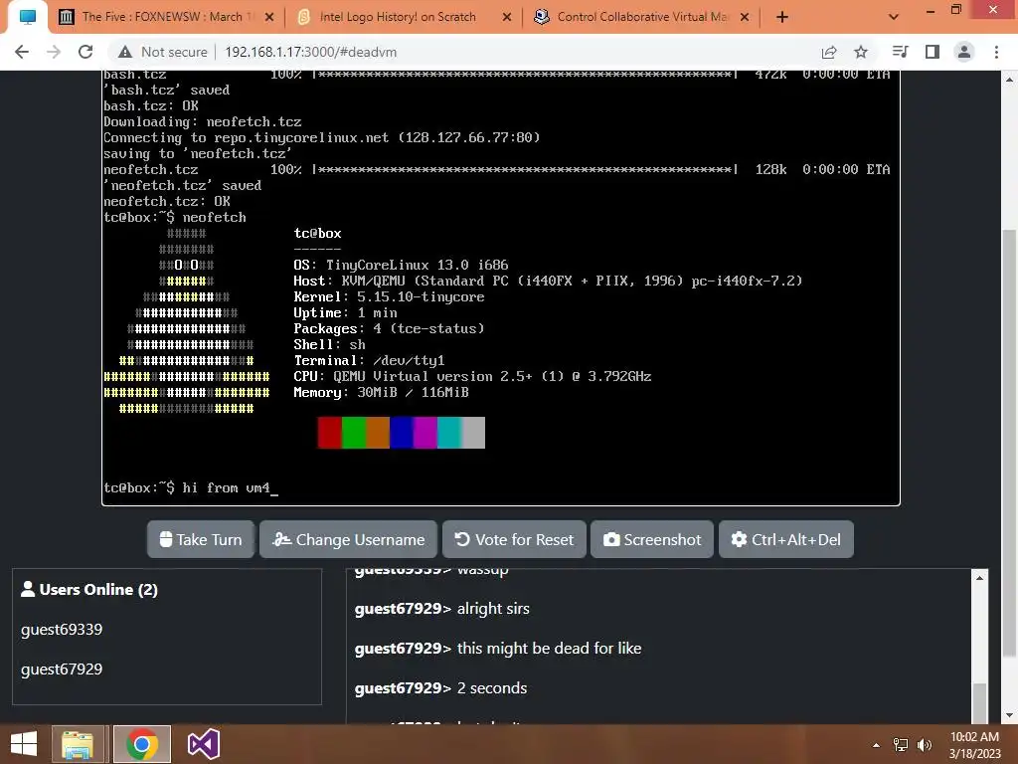Share this page icon

click(829, 52)
